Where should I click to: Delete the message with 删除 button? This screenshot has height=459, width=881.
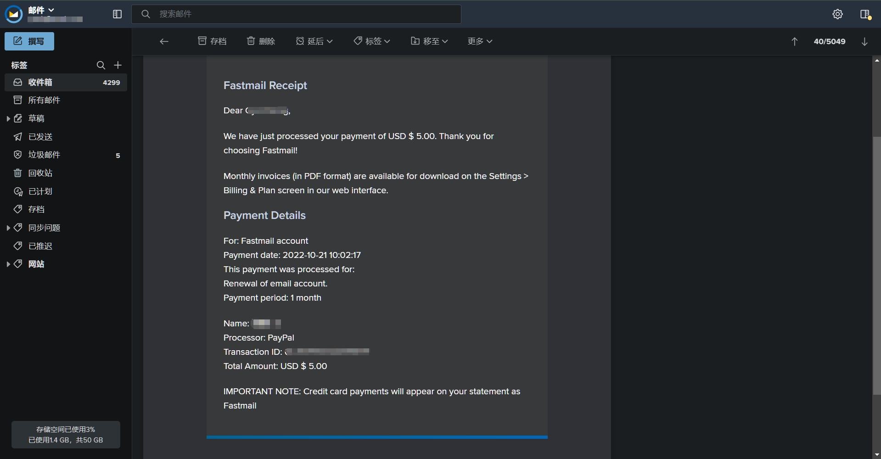pyautogui.click(x=261, y=41)
